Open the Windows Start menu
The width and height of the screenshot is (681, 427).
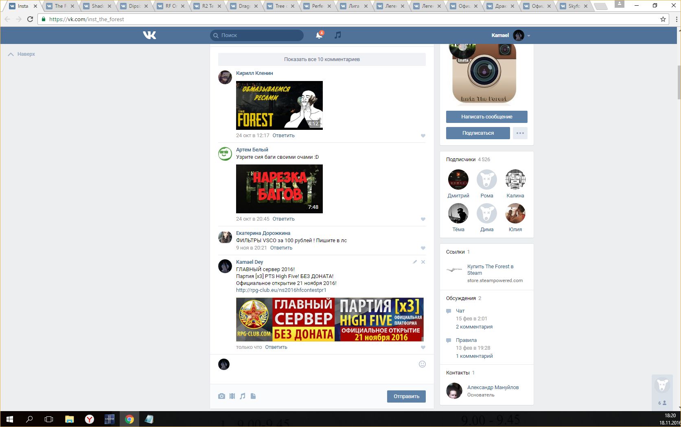tap(10, 419)
